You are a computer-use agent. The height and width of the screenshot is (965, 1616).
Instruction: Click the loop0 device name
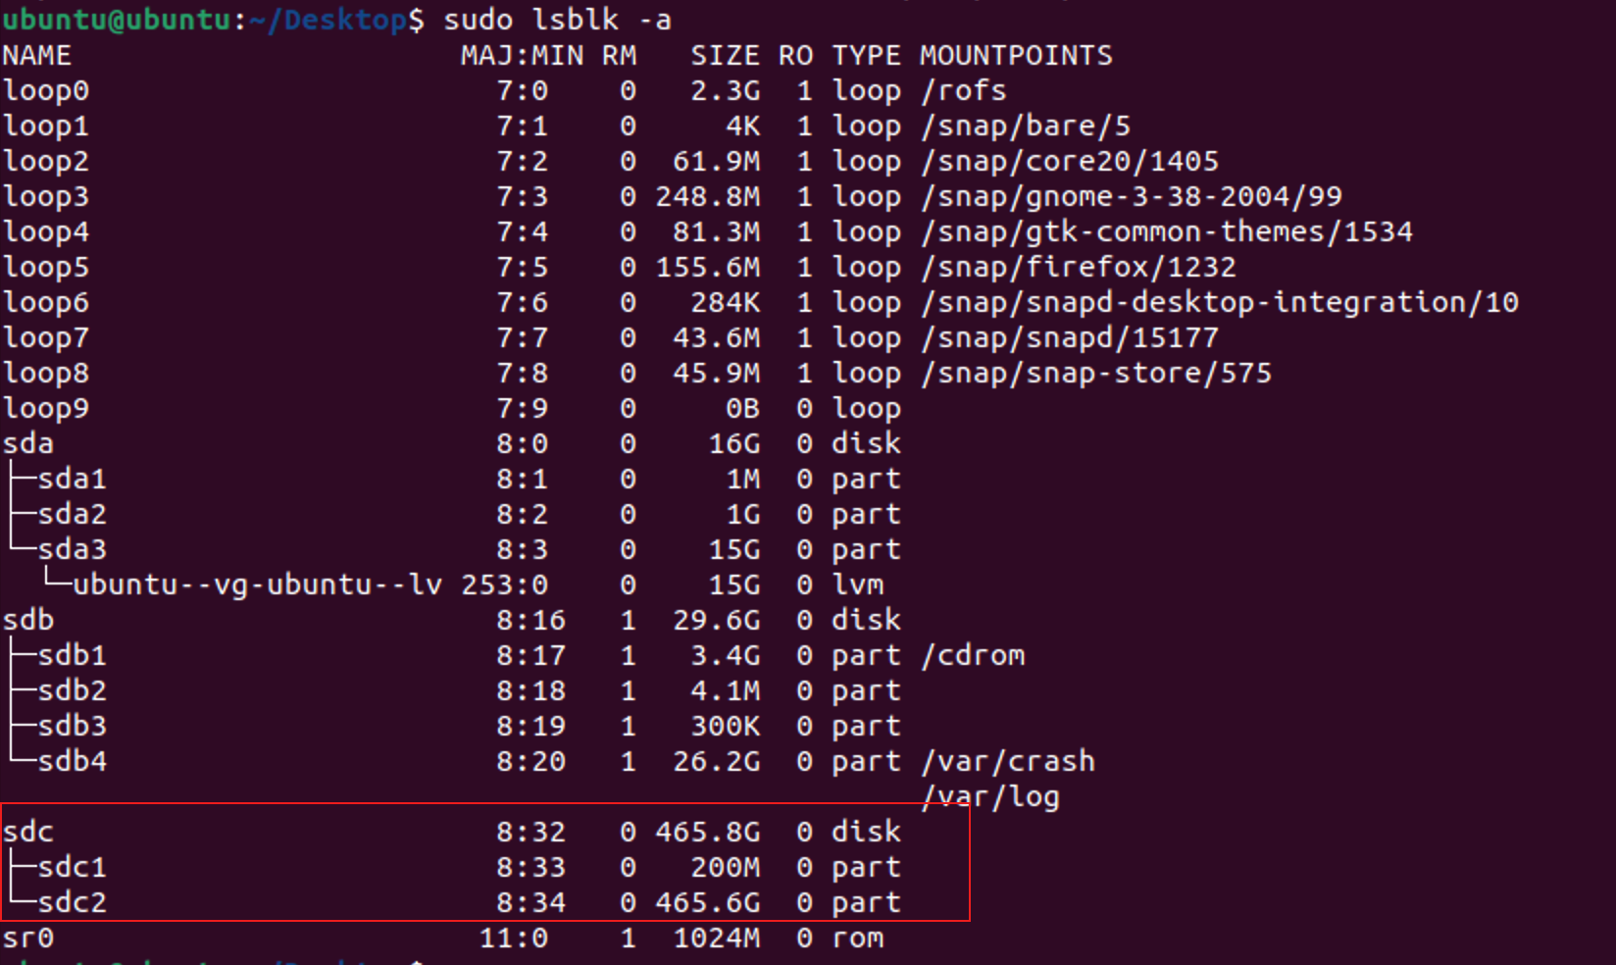click(46, 91)
